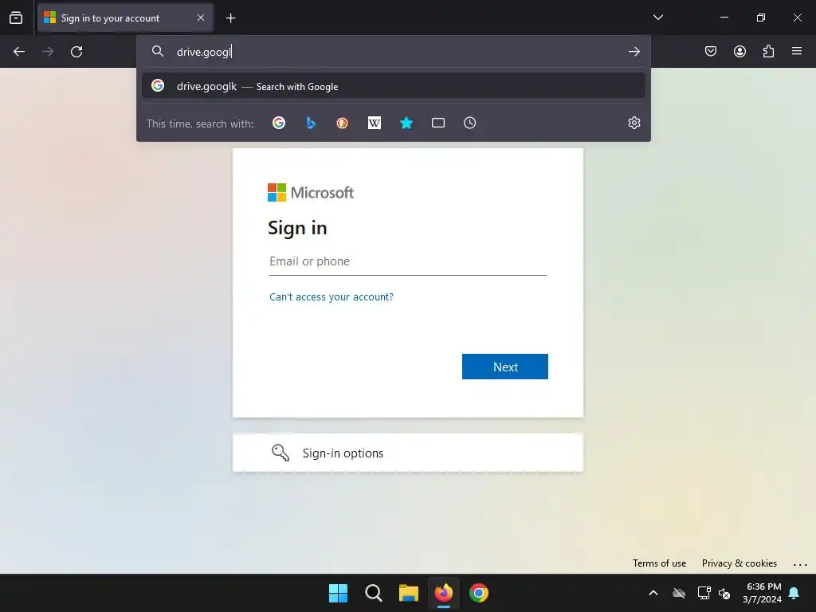The image size is (816, 612).
Task: Select 'drive.googlk — Search with Google' suggestion
Action: coord(394,86)
